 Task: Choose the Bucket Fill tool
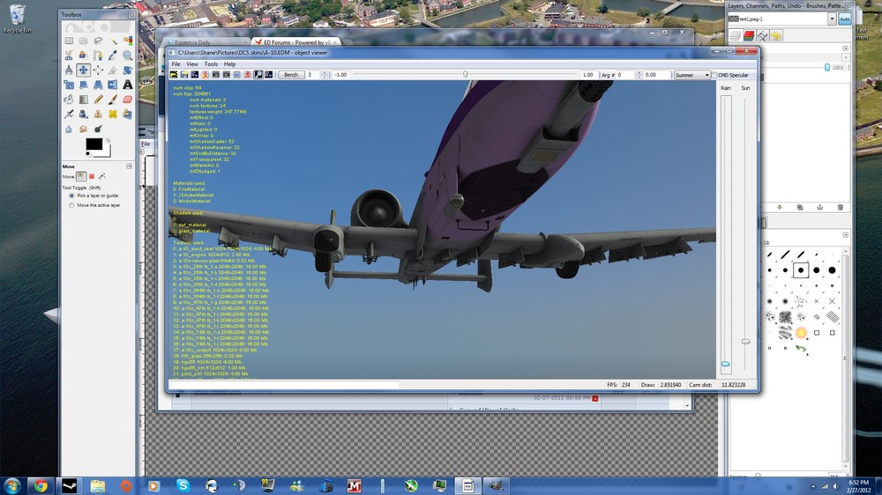pyautogui.click(x=69, y=100)
